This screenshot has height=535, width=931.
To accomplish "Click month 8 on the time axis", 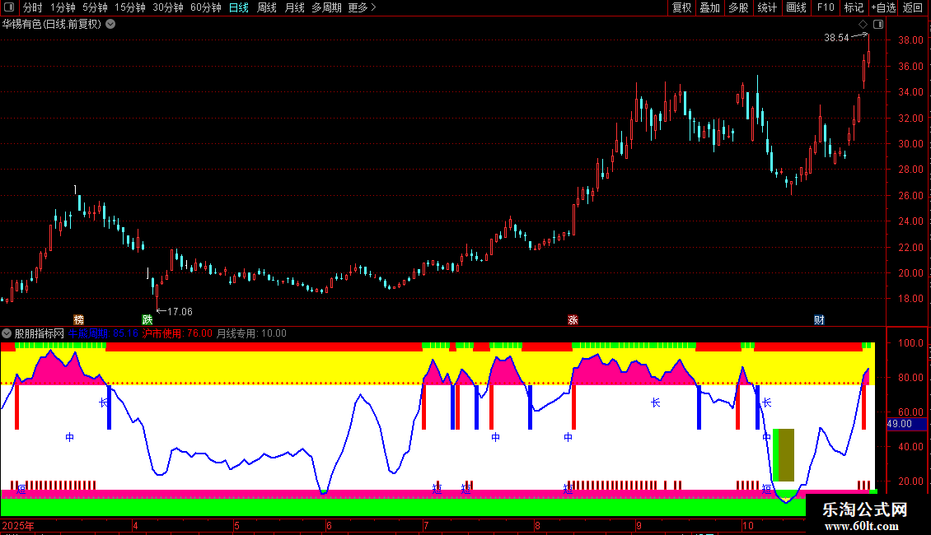I will click(x=537, y=525).
